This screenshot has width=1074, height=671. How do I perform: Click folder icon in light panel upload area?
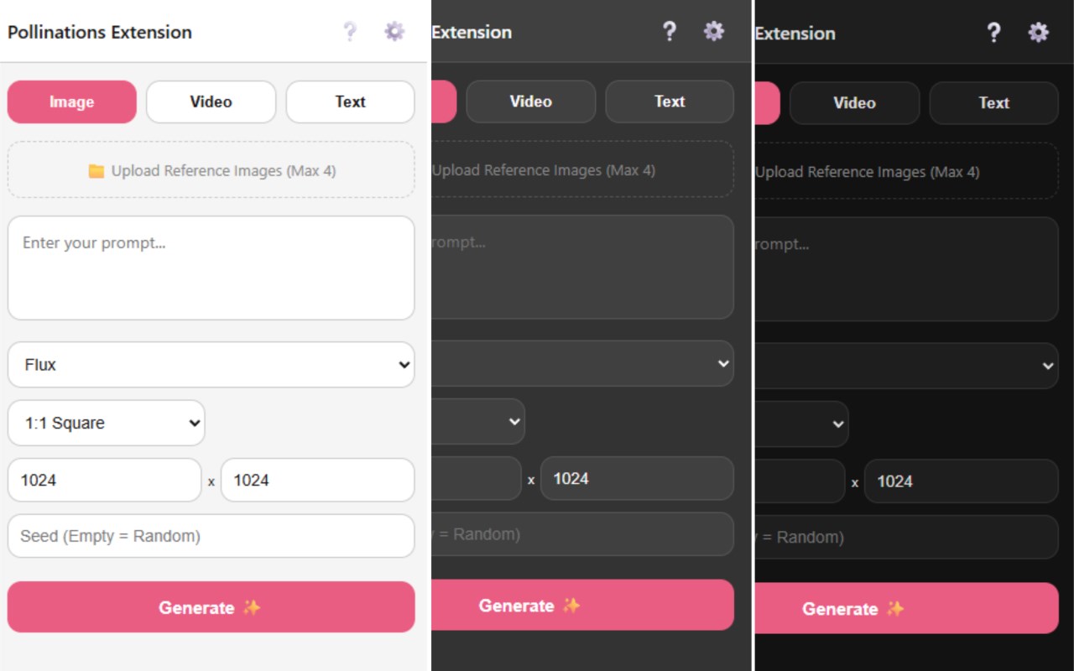(x=96, y=171)
